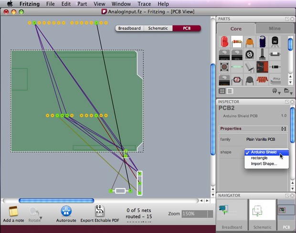296x233 pixels.
Task: Choose the red and black relay part
Action: point(262,67)
